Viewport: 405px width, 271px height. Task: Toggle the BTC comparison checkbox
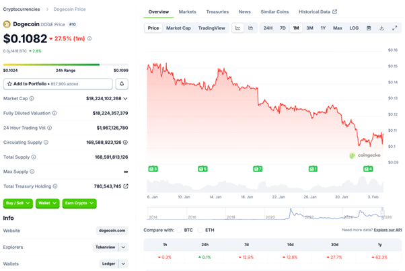pyautogui.click(x=180, y=230)
